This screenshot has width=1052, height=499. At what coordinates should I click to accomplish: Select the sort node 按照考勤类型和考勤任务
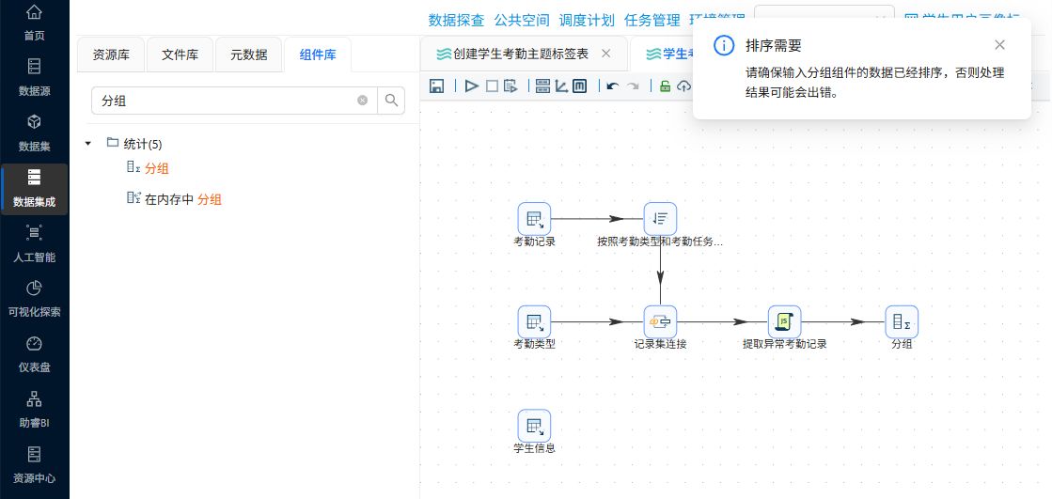pyautogui.click(x=660, y=219)
